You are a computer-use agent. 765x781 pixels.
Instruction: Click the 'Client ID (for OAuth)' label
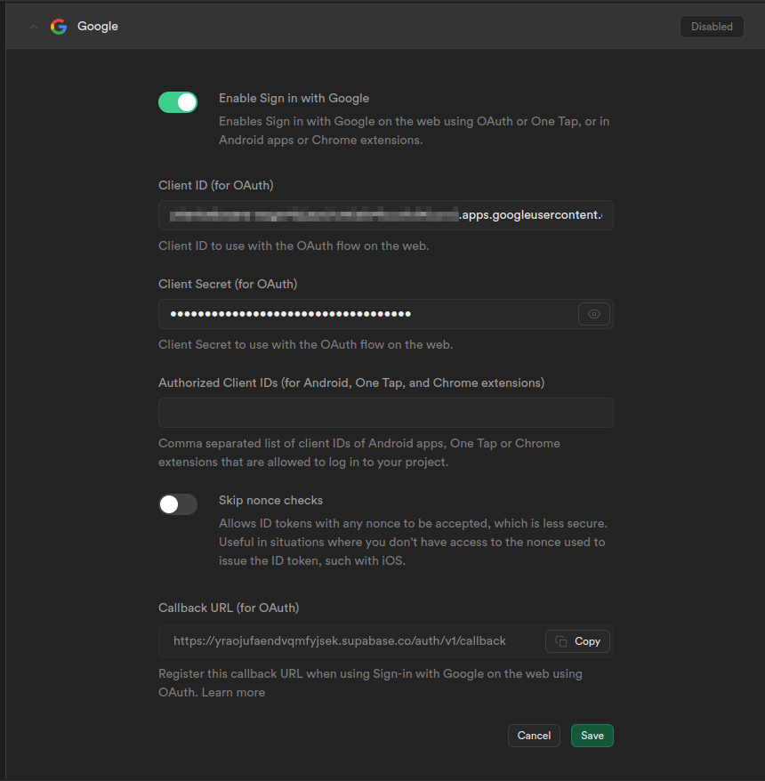[215, 185]
